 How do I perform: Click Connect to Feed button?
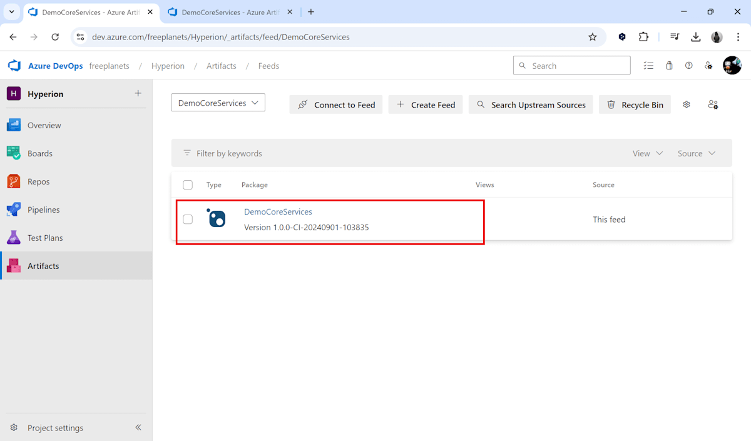click(x=336, y=104)
